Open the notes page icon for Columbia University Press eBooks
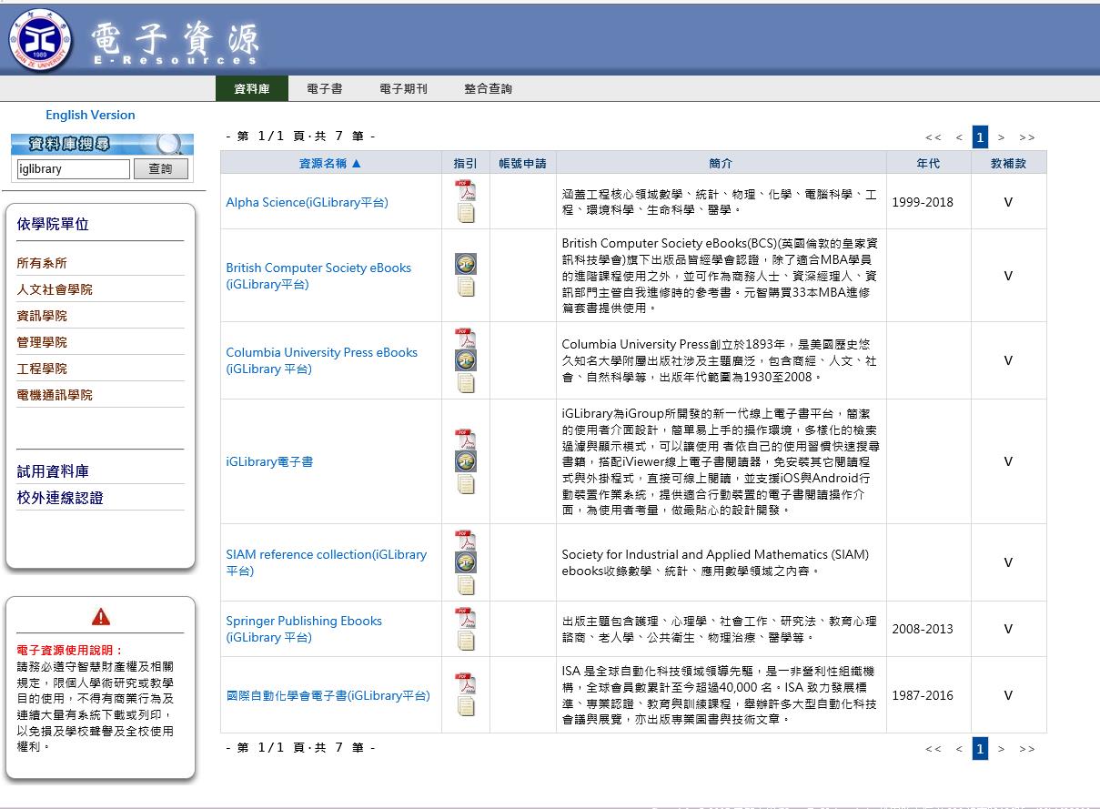The image size is (1100, 809). click(466, 383)
